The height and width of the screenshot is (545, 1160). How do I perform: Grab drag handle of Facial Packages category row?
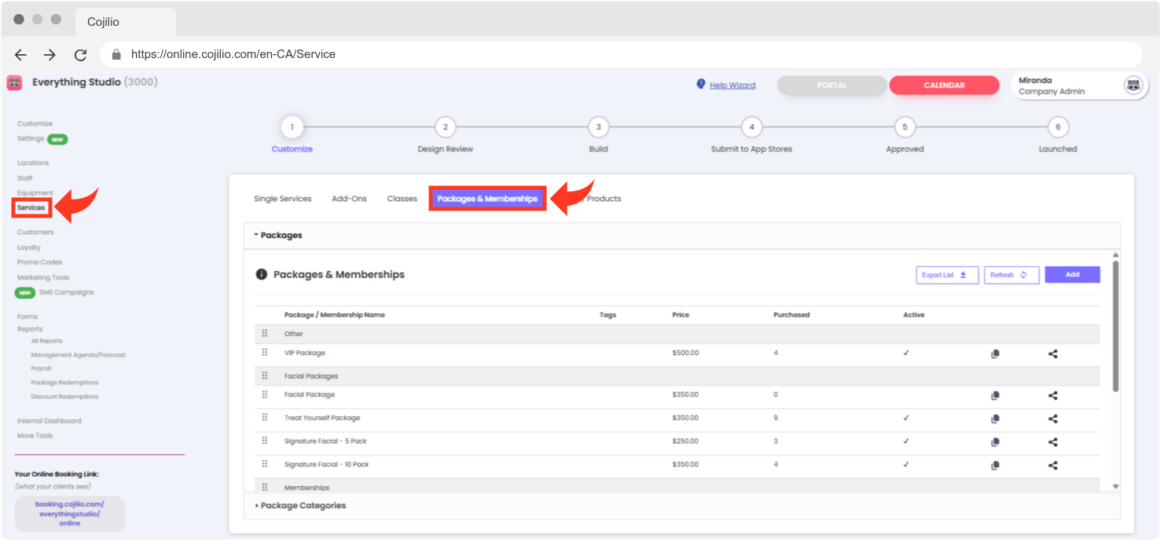[265, 375]
